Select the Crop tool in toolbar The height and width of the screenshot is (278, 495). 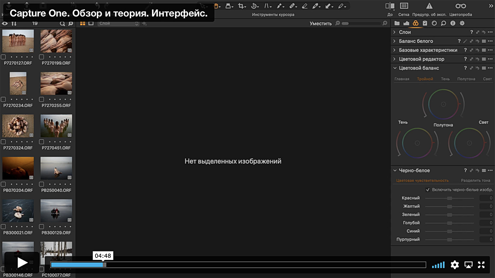(241, 6)
